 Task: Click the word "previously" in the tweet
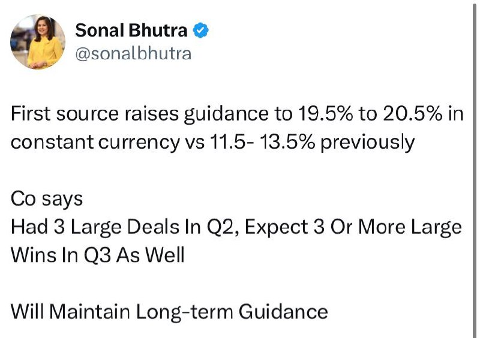click(368, 143)
